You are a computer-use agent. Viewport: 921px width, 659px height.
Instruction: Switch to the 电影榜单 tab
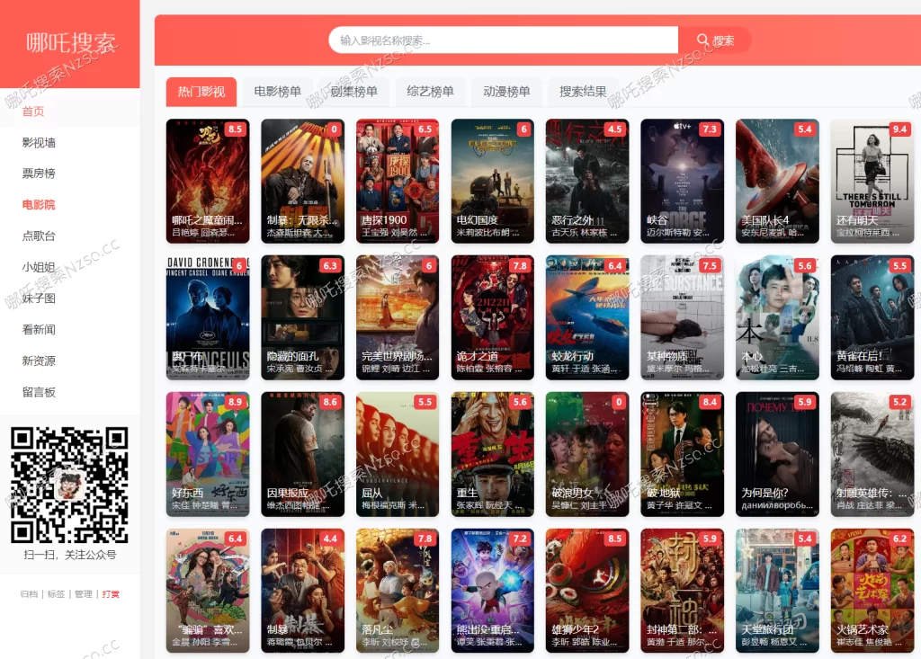click(x=277, y=92)
